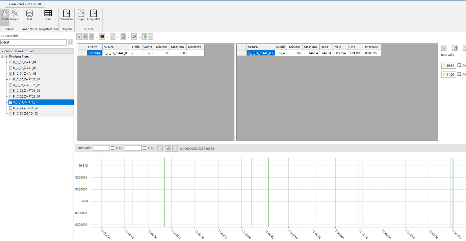This screenshot has width=466, height=241.
Task: Toggle the 10 misure 8 ore checkbox
Action: (x=6, y=57)
